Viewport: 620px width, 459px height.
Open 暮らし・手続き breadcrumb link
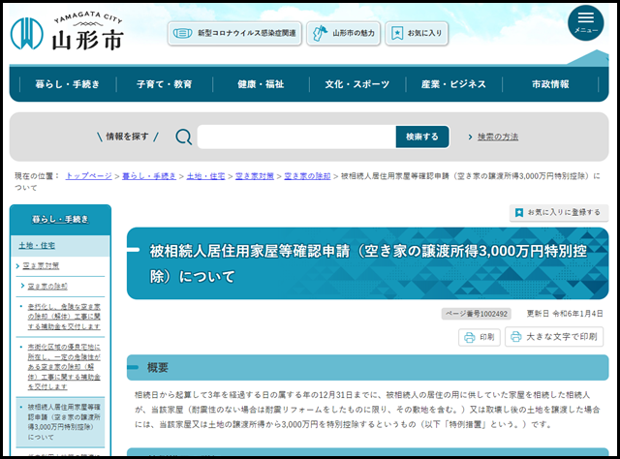point(149,176)
